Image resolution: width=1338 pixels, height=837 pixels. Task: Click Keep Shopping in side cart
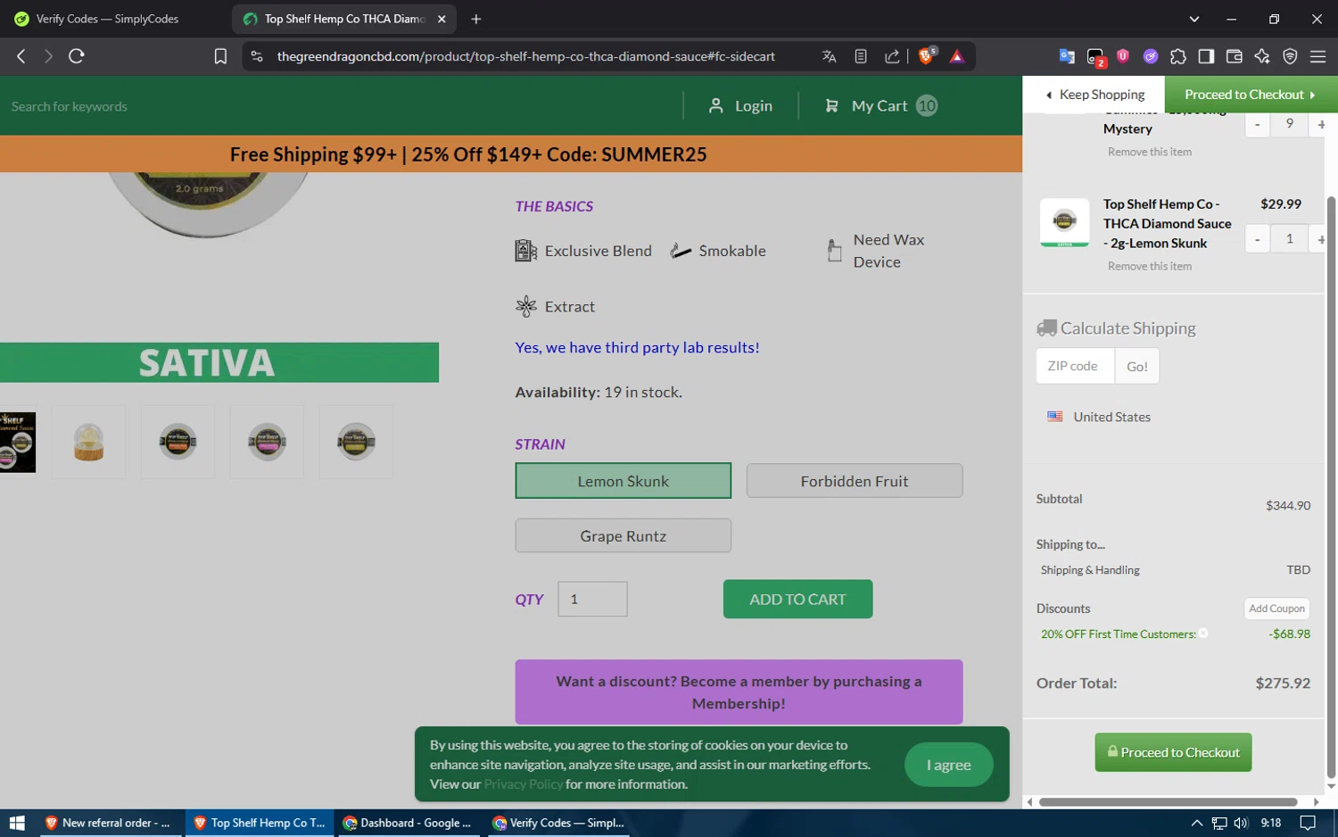(x=1094, y=95)
